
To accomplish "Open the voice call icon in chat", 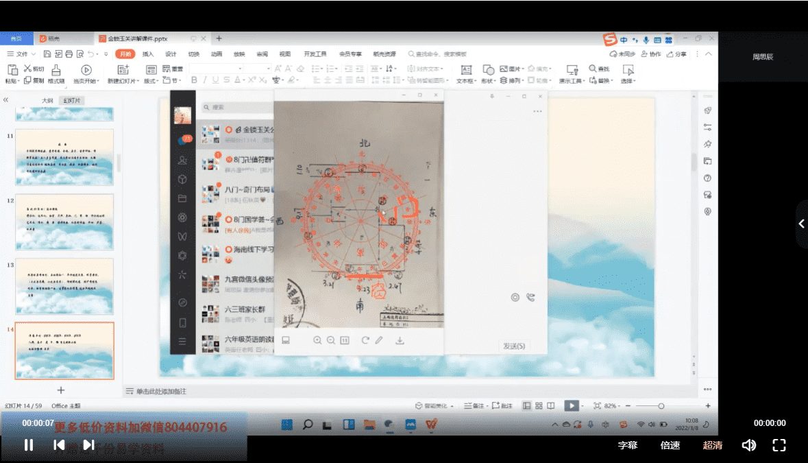I will tap(530, 297).
